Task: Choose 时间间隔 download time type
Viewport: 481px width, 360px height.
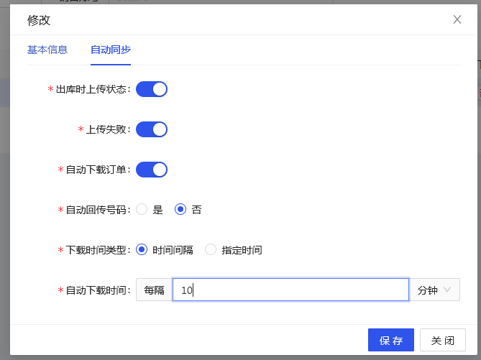Action: click(142, 250)
